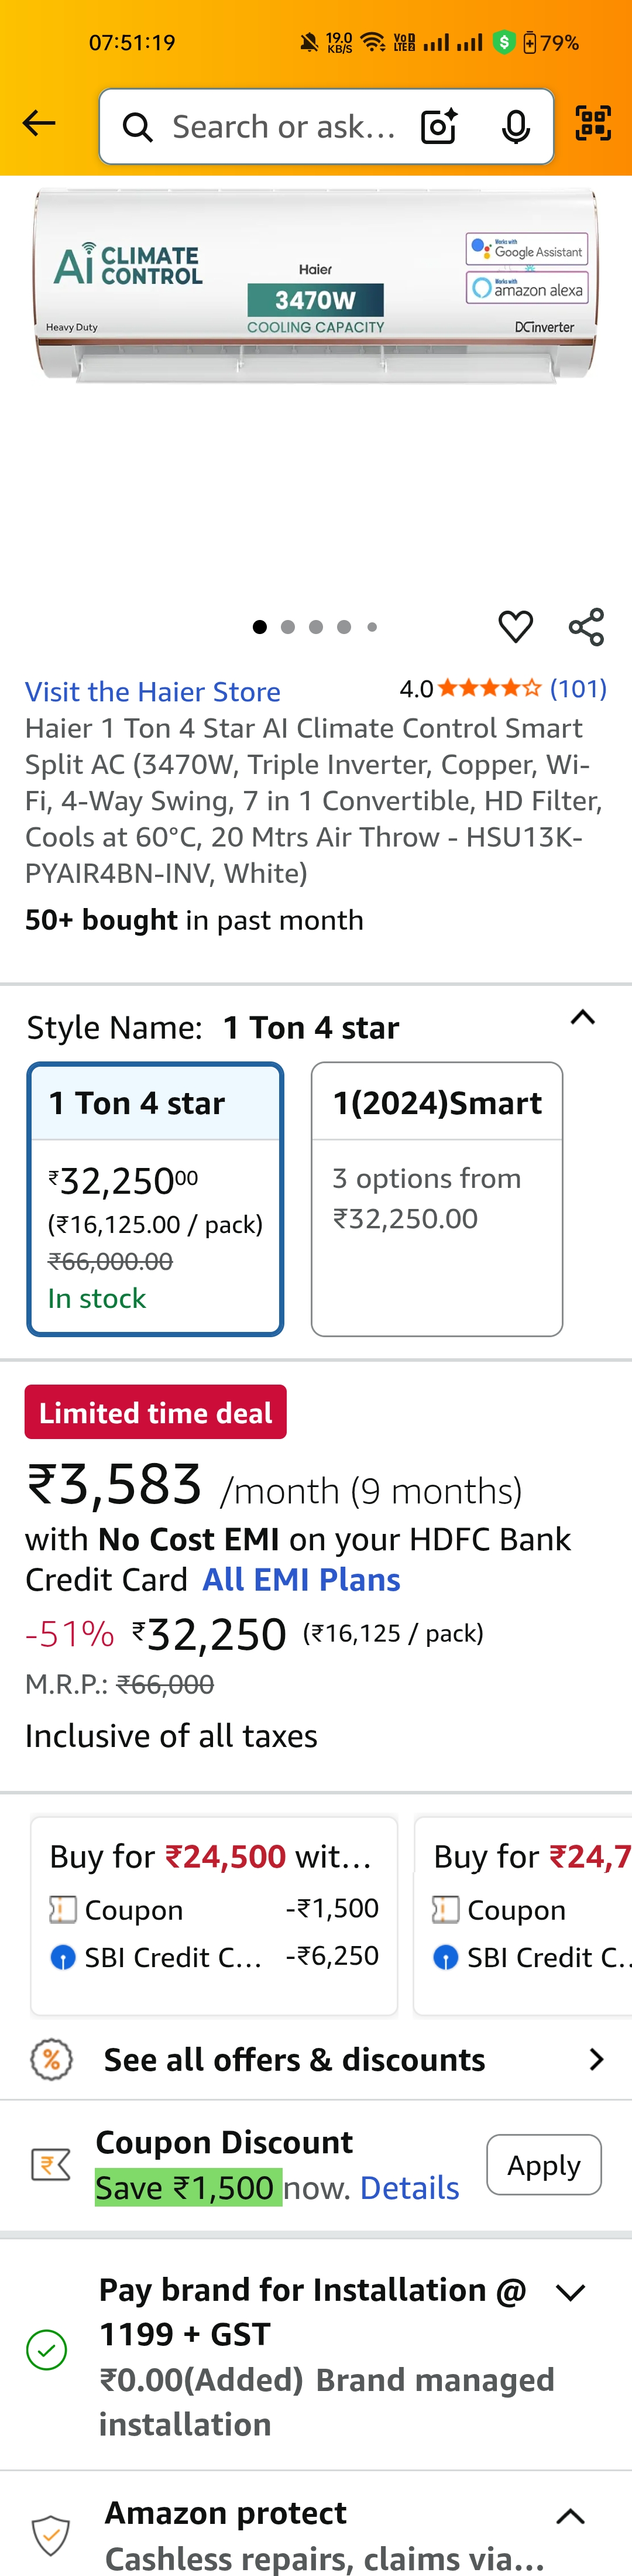Tap the back arrow icon
Viewport: 632px width, 2576px height.
tap(39, 124)
